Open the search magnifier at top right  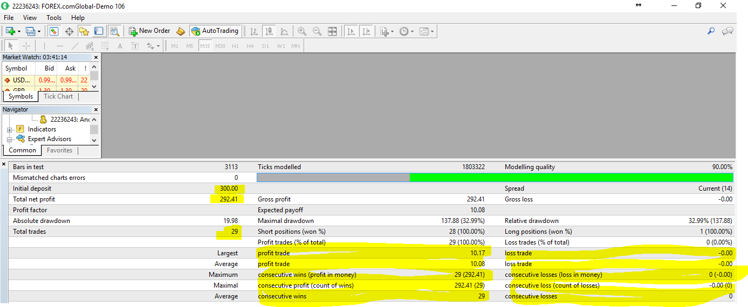(x=711, y=31)
